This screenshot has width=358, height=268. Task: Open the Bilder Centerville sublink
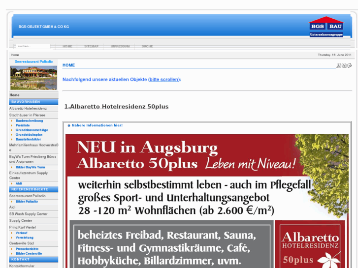coord(29,254)
